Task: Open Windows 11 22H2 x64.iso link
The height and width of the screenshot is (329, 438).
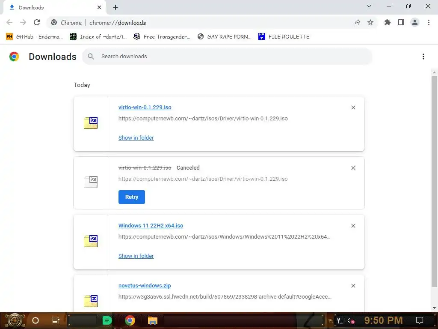Action: [151, 226]
